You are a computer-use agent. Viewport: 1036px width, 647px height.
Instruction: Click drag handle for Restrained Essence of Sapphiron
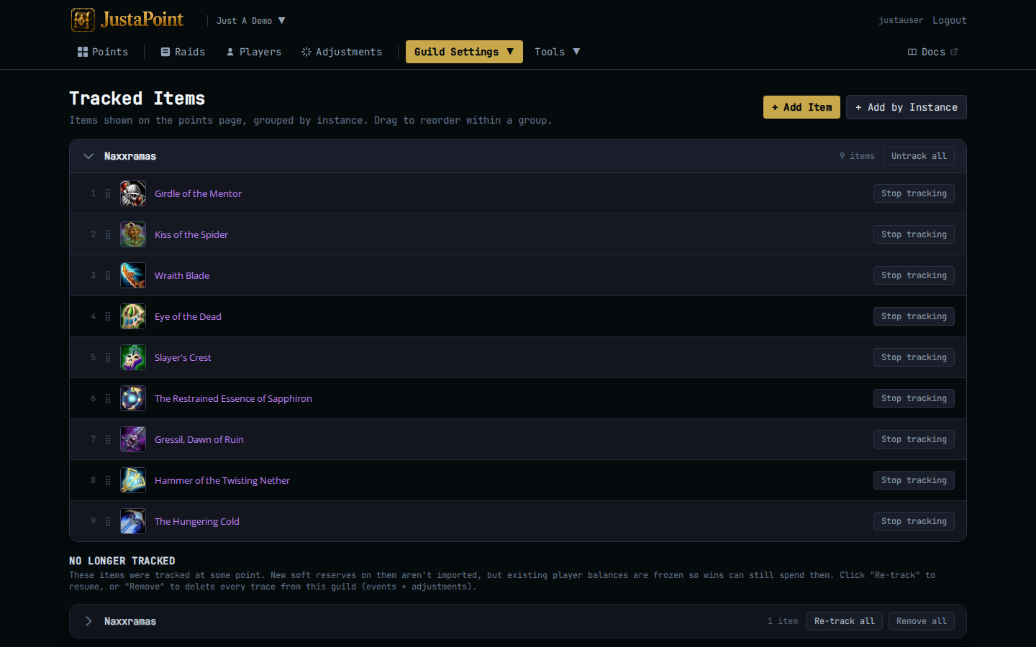(108, 398)
